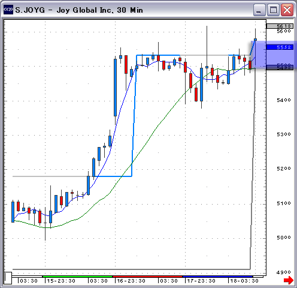
Task: Click the window title S.JOYG Joy Global
Action: point(79,10)
